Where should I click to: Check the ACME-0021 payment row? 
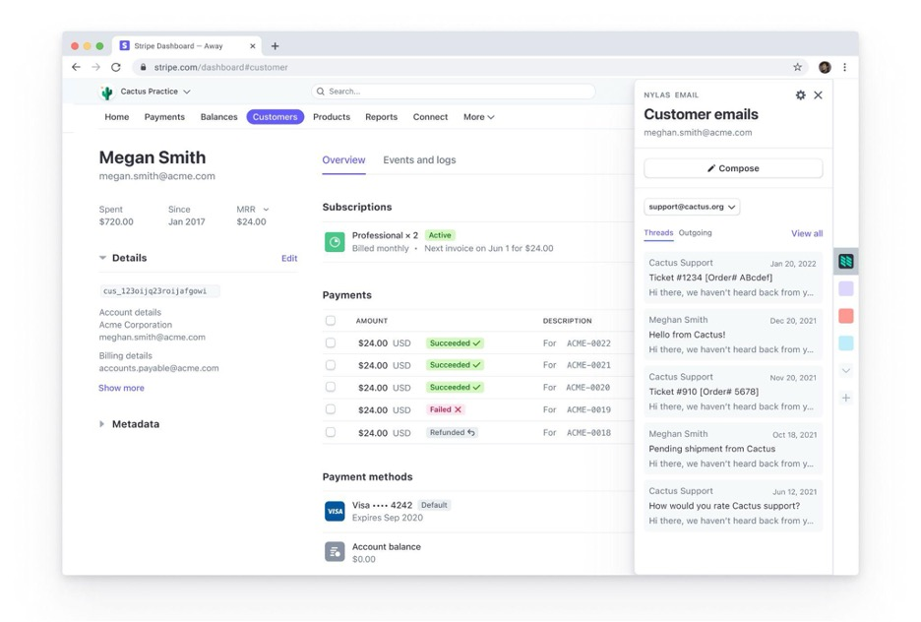[x=331, y=365]
